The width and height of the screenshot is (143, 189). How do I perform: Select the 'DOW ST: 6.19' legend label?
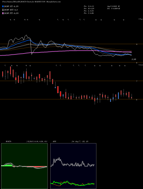coord(11,6)
